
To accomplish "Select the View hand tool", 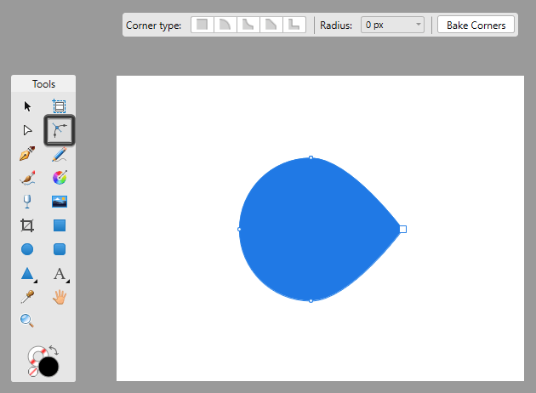I will 60,297.
